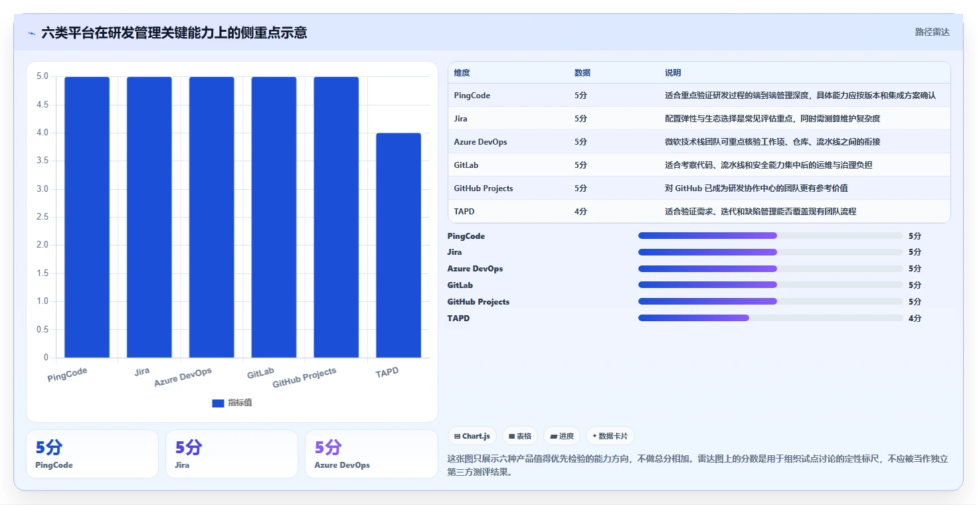Click the 说明 column header in the table
The width and height of the screenshot is (977, 505).
click(673, 73)
